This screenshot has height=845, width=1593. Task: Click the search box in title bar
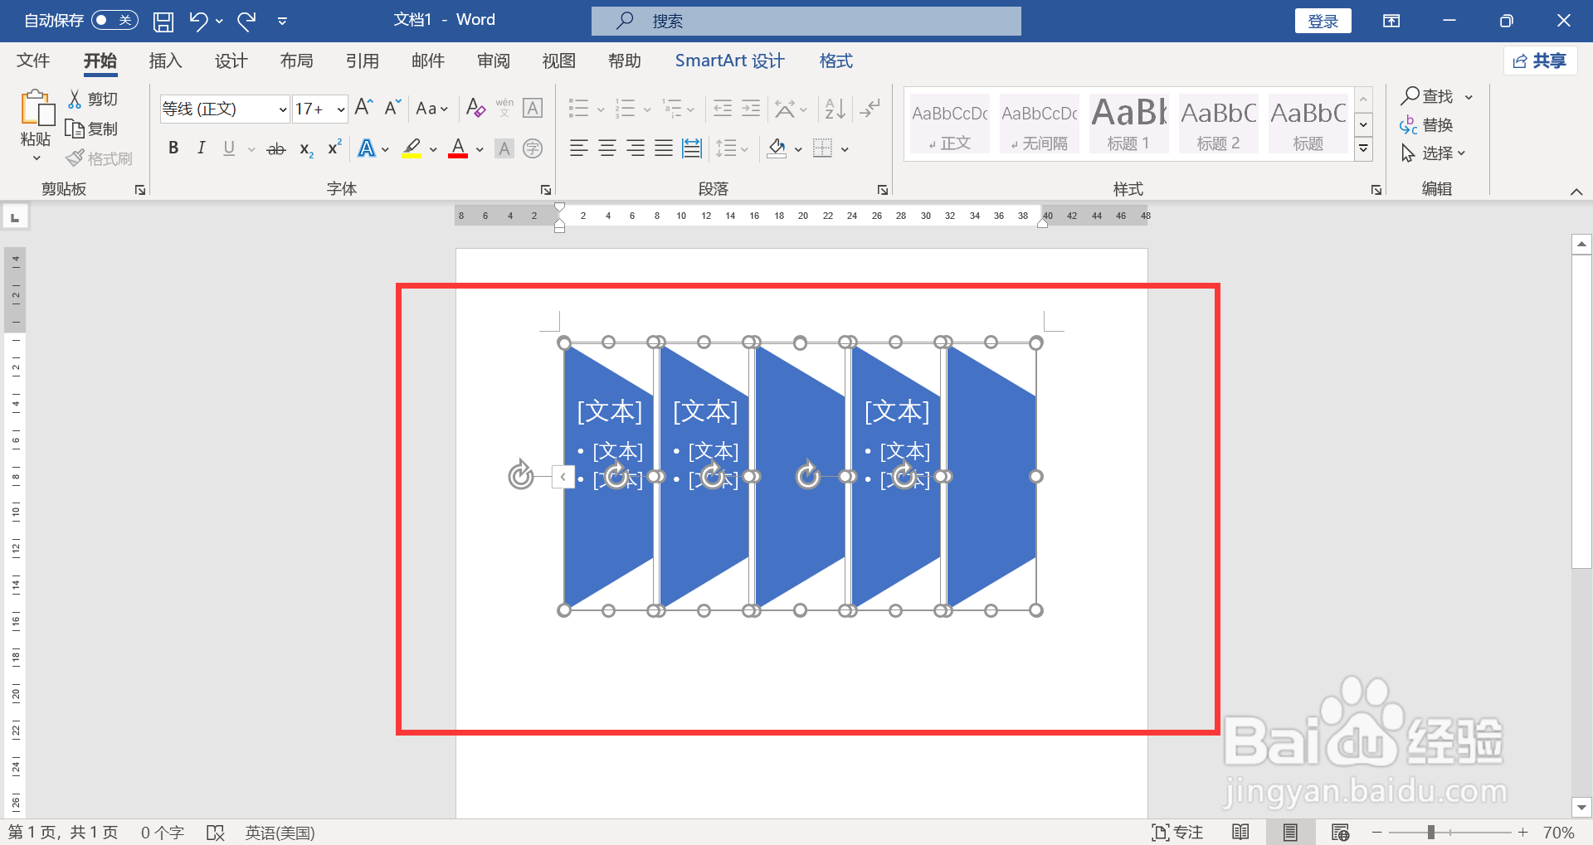pyautogui.click(x=806, y=21)
